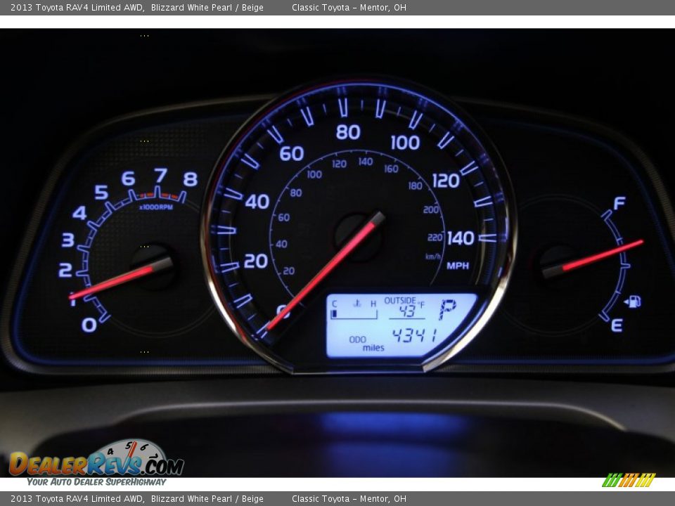The width and height of the screenshot is (675, 506).
Task: Click the MPH unit label
Action: click(458, 266)
